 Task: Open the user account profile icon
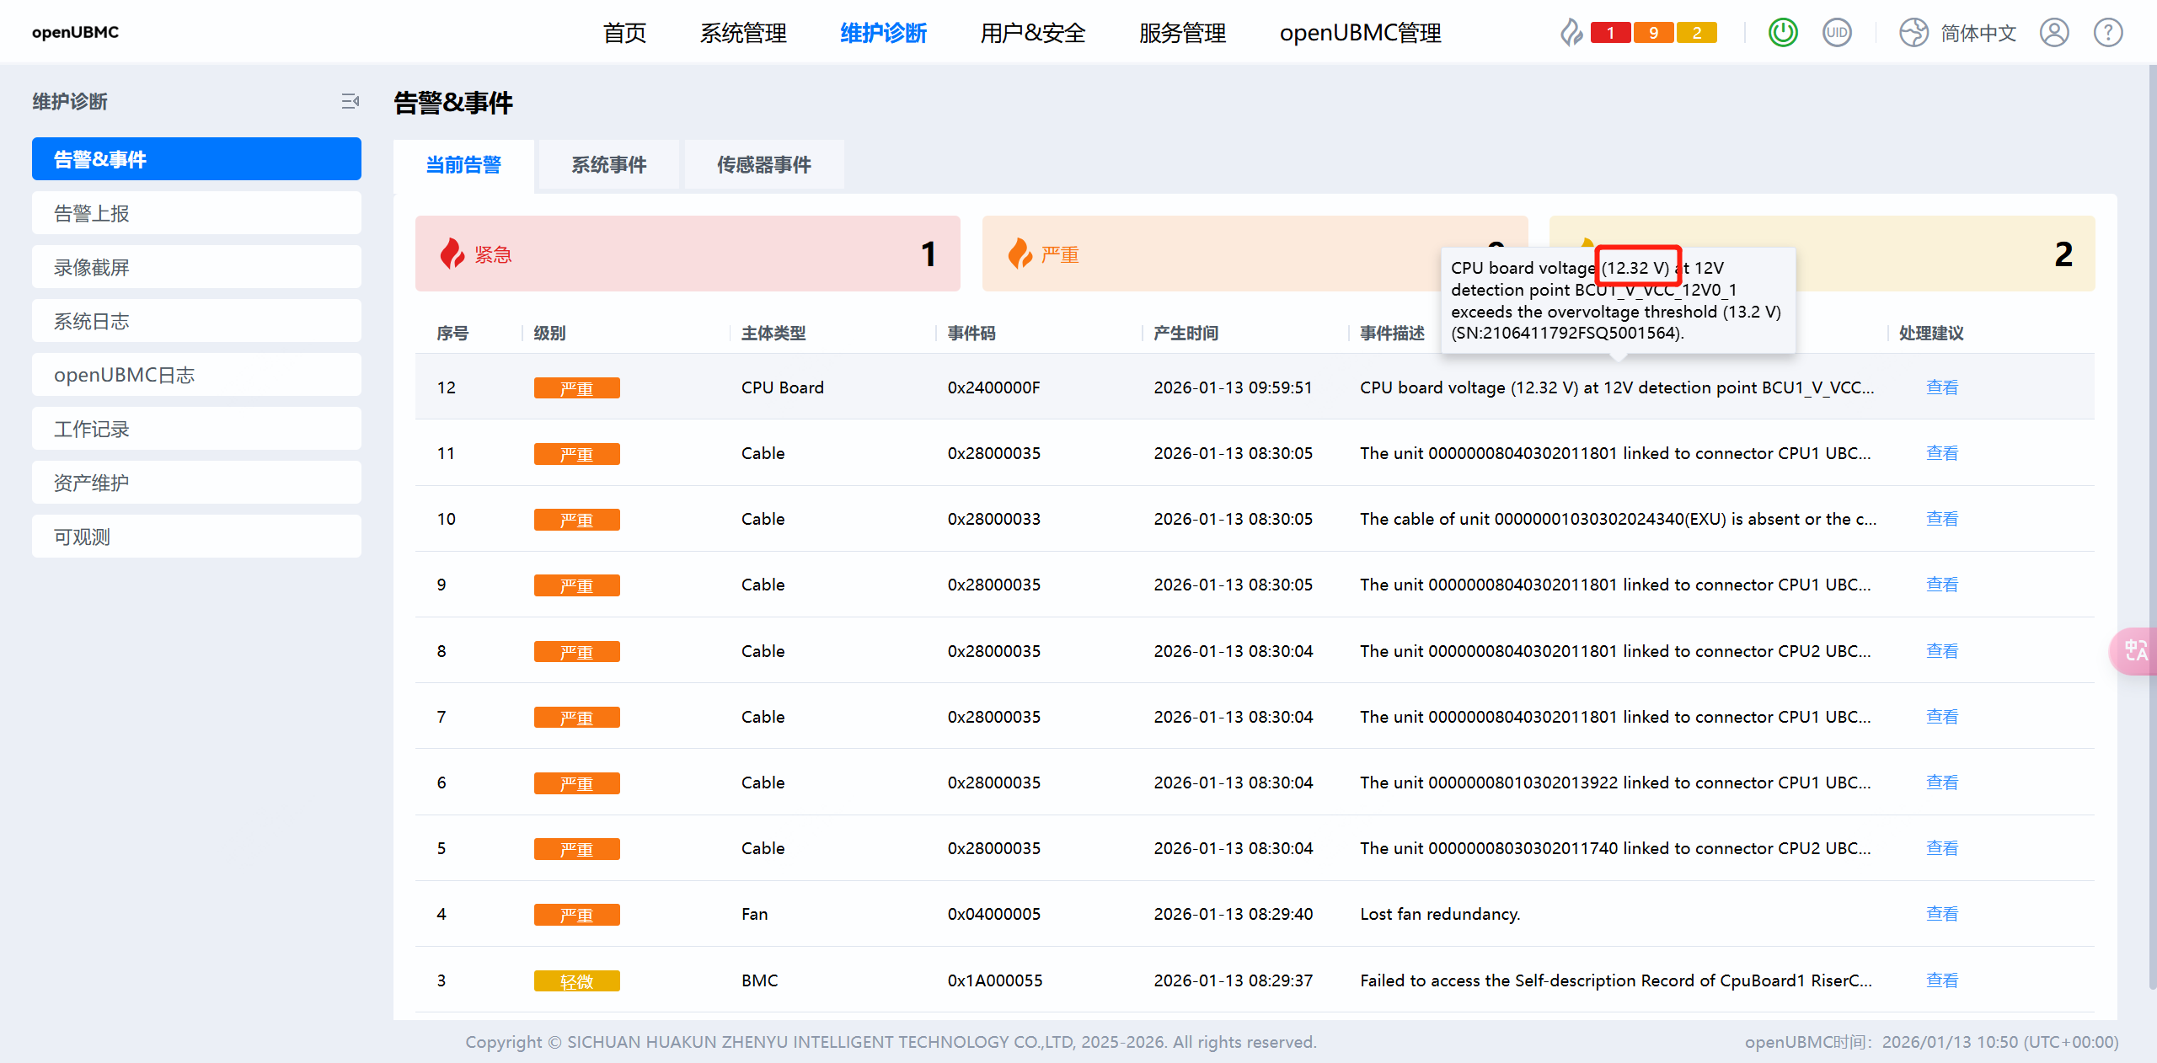pos(2054,33)
